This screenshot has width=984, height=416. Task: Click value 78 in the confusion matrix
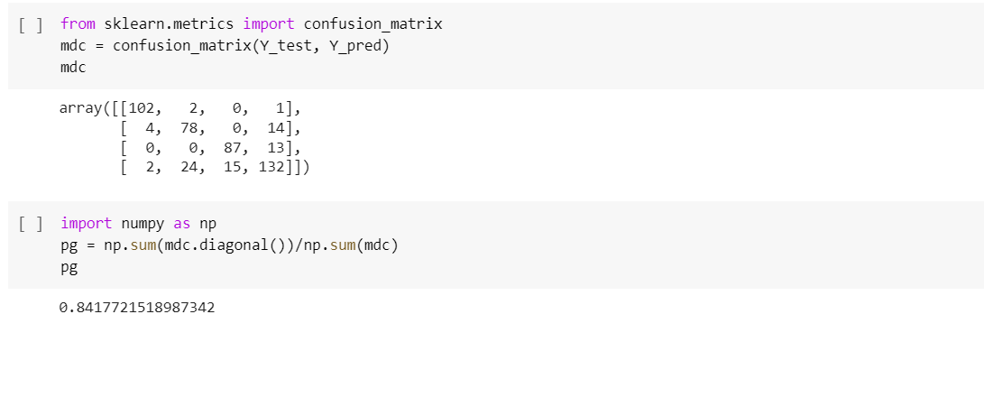click(x=190, y=128)
